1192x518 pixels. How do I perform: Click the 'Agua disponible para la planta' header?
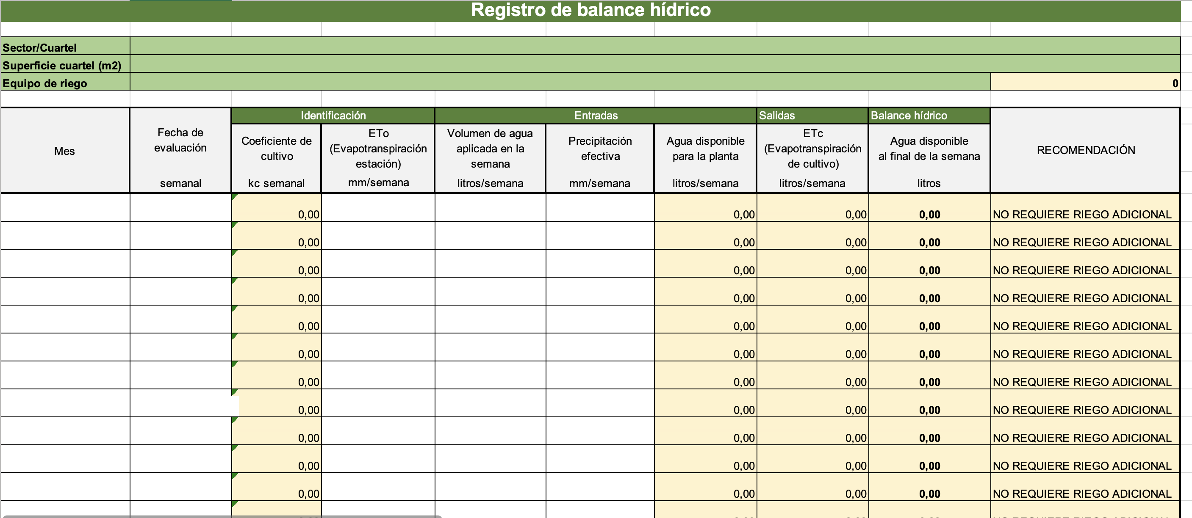point(705,158)
